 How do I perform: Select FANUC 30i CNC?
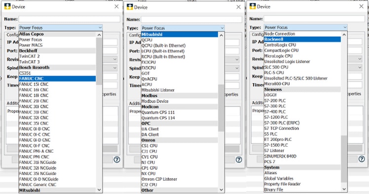point(34,107)
